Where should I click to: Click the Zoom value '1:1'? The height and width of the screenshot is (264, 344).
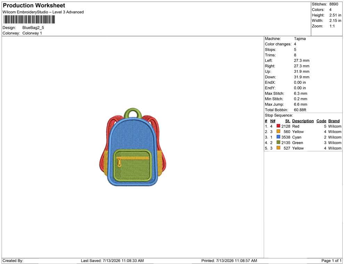coord(332,26)
